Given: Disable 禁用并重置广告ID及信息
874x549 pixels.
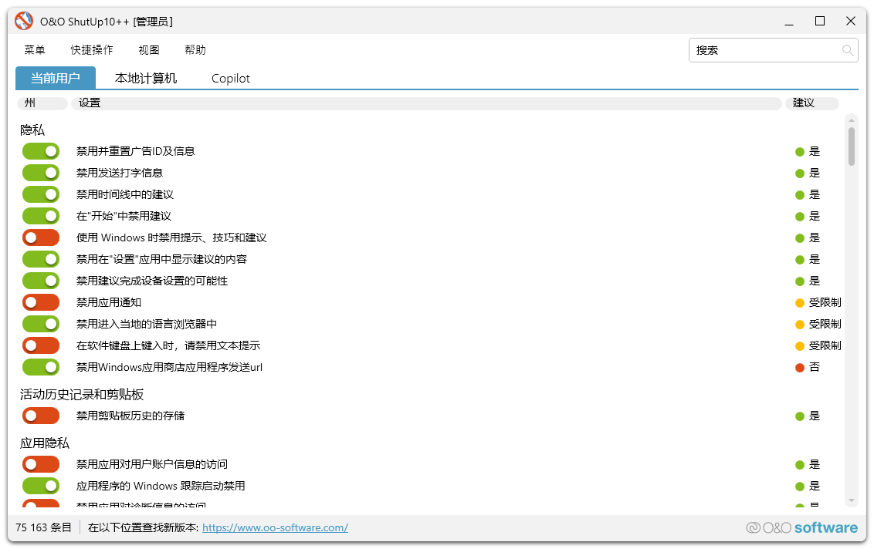Looking at the screenshot, I should click(x=40, y=150).
